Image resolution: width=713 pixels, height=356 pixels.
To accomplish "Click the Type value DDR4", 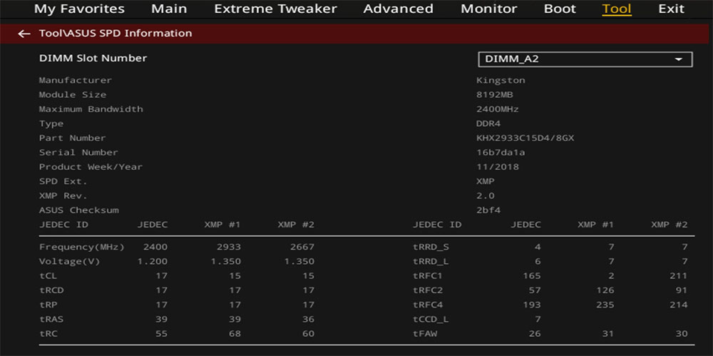I will (x=488, y=124).
